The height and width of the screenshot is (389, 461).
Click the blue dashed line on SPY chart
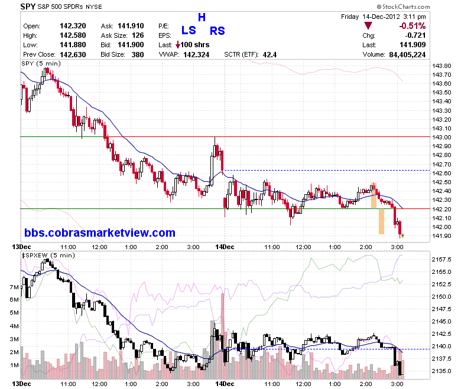coord(326,170)
